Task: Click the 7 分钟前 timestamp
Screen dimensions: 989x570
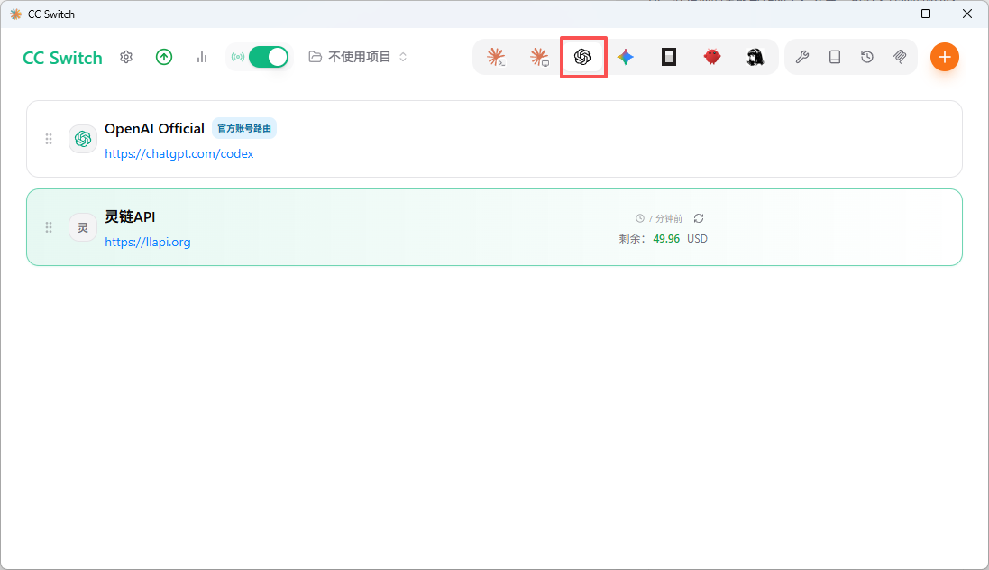Action: (x=659, y=218)
